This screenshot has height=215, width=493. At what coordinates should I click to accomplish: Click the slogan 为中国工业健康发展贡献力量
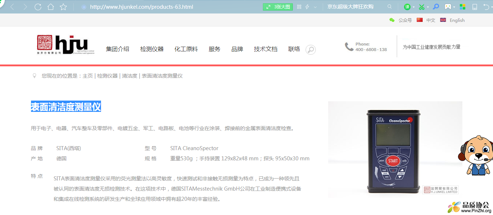pos(431,47)
